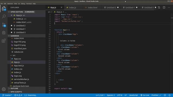
Task: Switch git branch master in status bar
Action: click(7, 95)
